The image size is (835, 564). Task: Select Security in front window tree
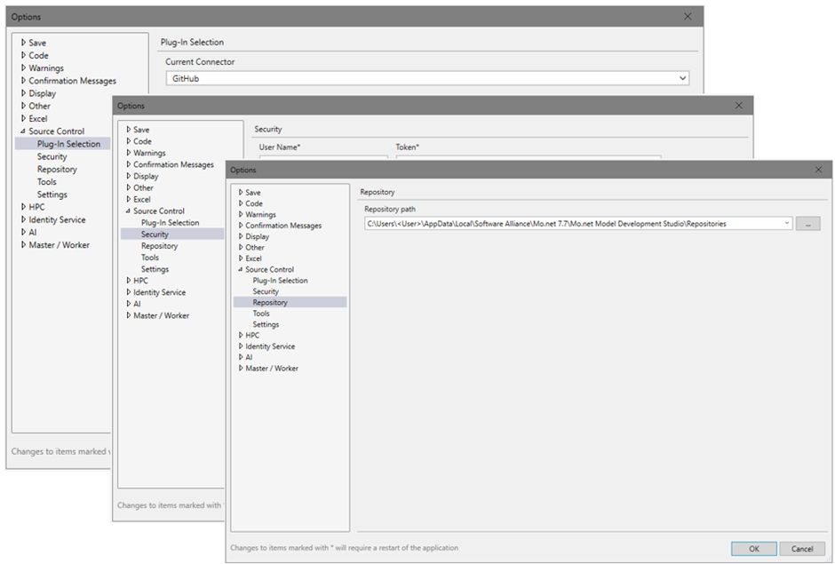click(266, 291)
